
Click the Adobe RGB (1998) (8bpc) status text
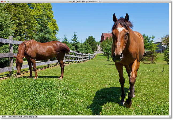point(23,117)
